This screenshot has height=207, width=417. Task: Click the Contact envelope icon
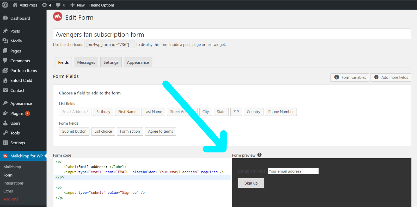pos(5,90)
